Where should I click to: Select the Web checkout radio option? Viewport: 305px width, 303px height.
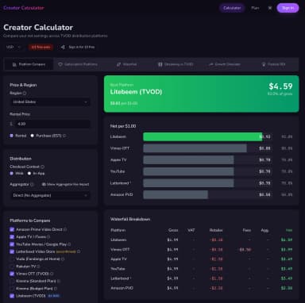coord(11,174)
